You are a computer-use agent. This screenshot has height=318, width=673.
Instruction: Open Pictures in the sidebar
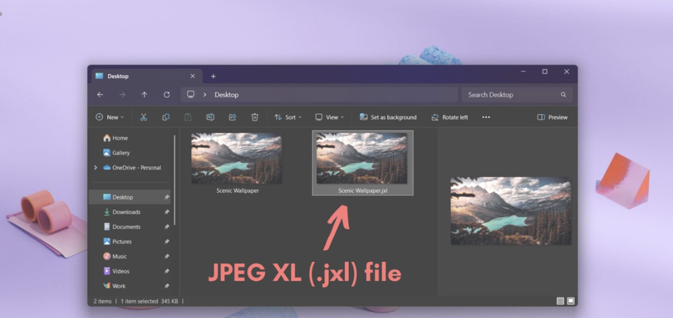click(118, 242)
